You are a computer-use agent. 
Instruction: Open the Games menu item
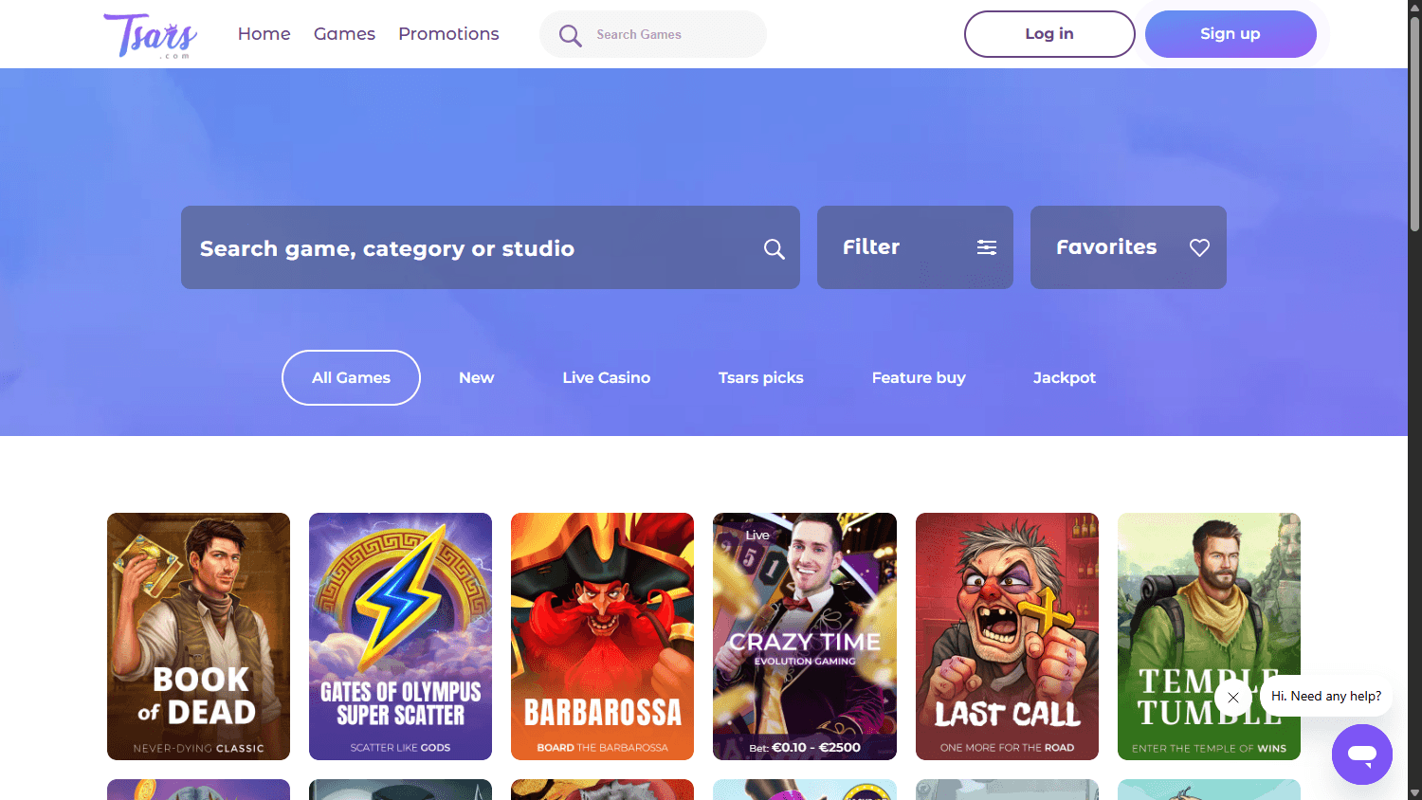[x=344, y=34]
